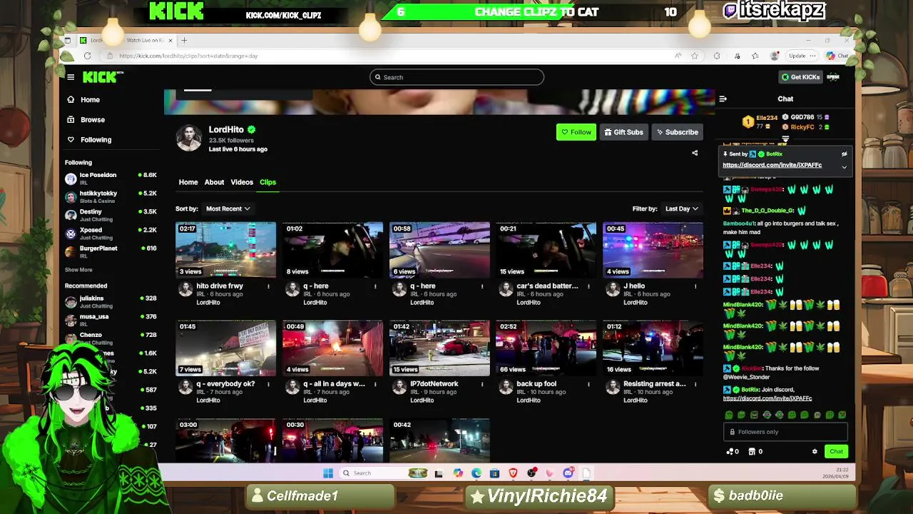Open the Edge icon on the taskbar
The width and height of the screenshot is (913, 514).
pyautogui.click(x=476, y=473)
